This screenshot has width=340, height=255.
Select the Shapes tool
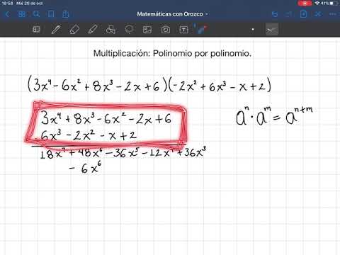pos(110,30)
